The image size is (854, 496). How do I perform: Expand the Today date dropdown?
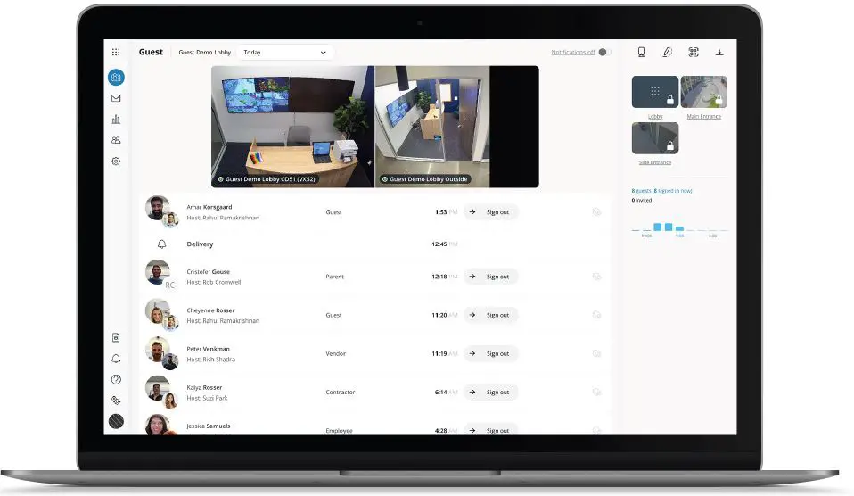(285, 53)
